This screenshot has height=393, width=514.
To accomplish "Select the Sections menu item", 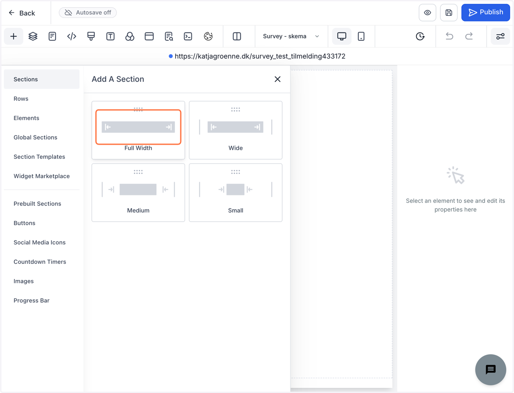I will click(x=42, y=79).
